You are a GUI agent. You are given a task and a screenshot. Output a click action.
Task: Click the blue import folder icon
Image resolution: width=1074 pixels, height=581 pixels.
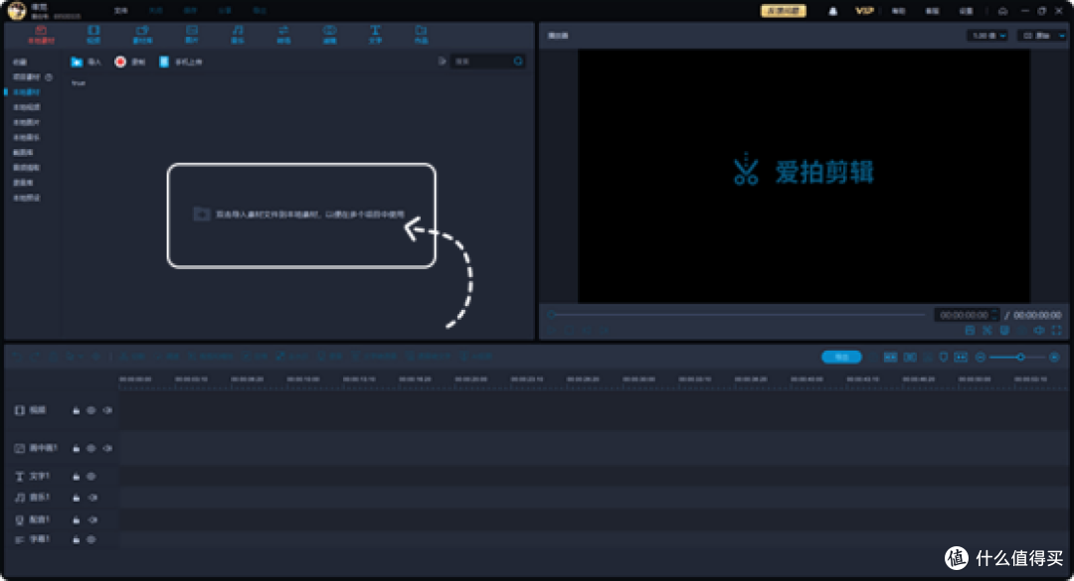click(x=77, y=62)
